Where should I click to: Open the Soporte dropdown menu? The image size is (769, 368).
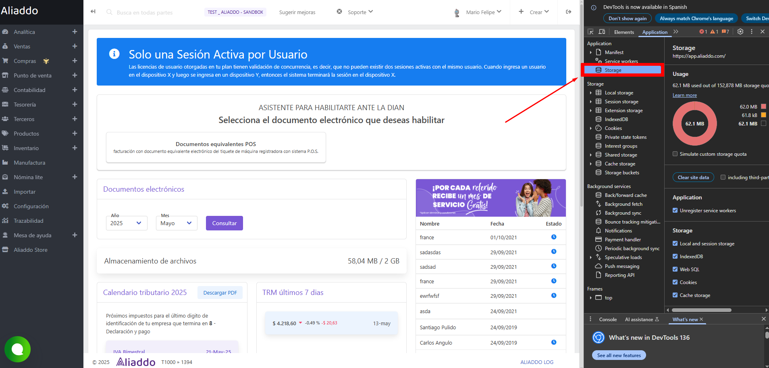tap(355, 12)
